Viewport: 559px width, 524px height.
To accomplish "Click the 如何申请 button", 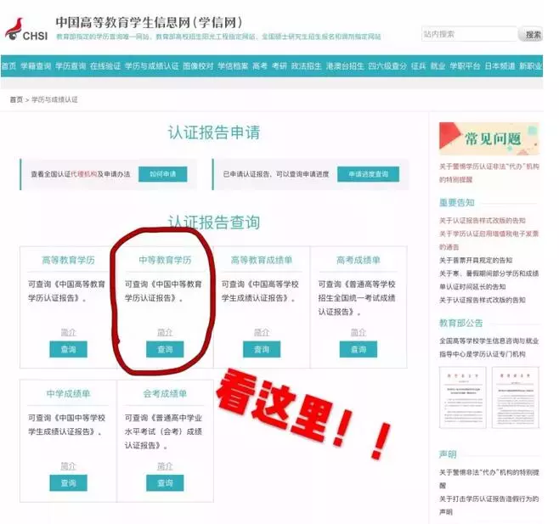I will tap(162, 174).
